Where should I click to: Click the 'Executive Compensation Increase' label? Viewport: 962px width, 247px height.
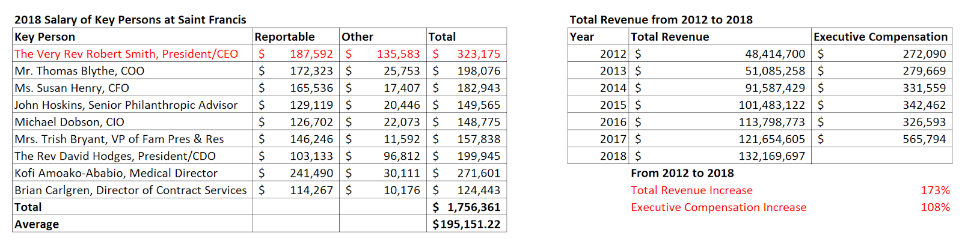point(718,207)
